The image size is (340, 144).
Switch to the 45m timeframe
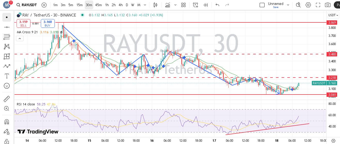[98, 5]
